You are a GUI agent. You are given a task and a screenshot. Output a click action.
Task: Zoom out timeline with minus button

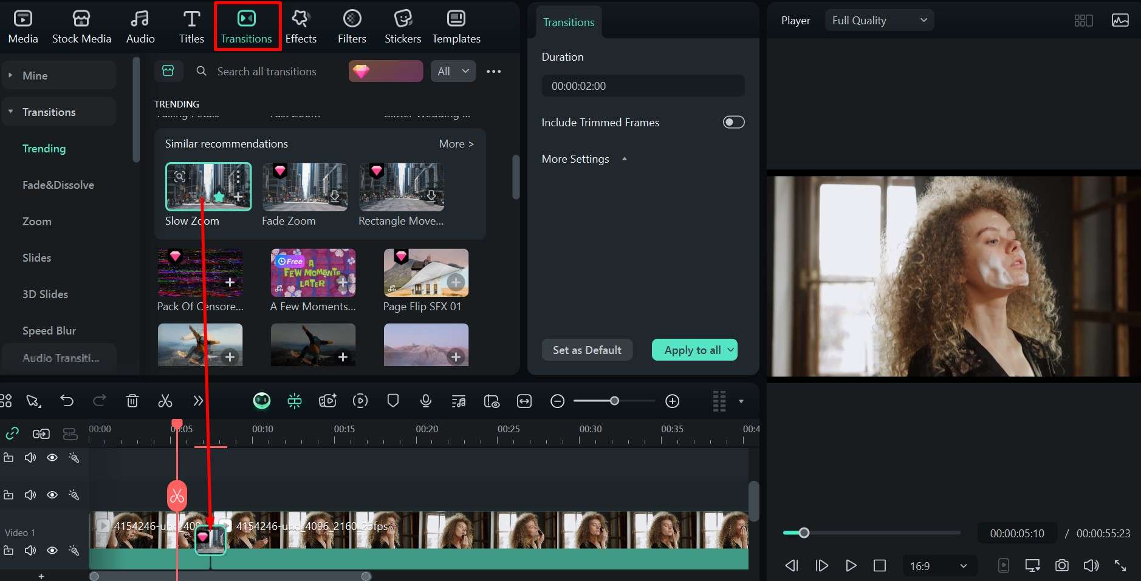click(558, 401)
